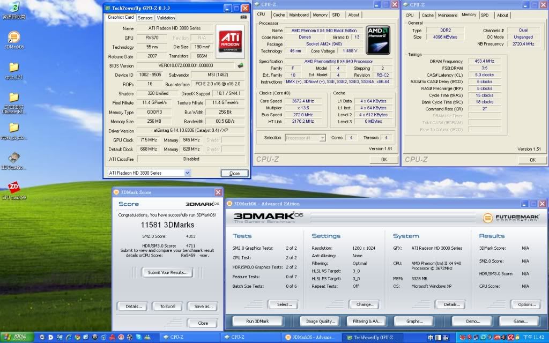Open the GPU selection dropdown in GPU-Z
The width and height of the screenshot is (549, 343).
187,173
